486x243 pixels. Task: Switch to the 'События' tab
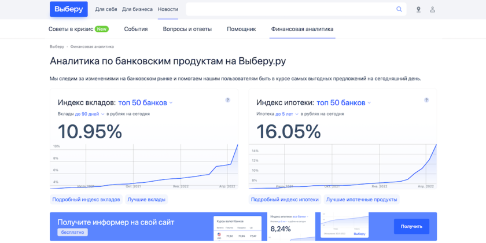click(135, 29)
